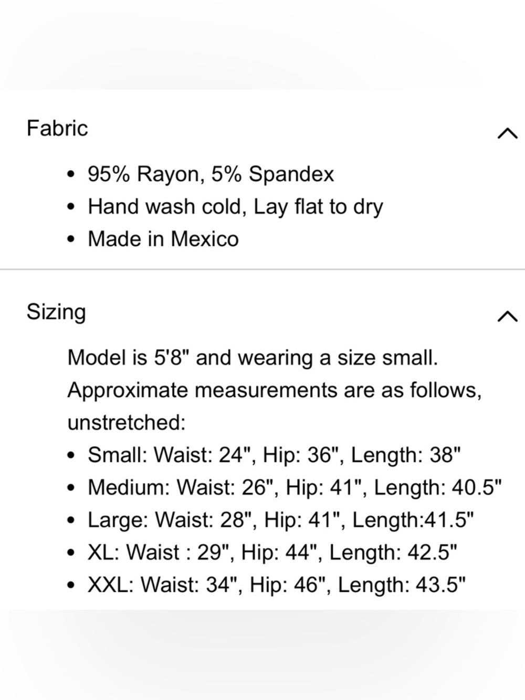Click the 5% Spandex text

tap(272, 174)
